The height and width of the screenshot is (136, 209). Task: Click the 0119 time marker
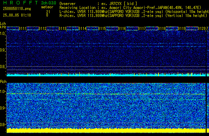(x=182, y=29)
